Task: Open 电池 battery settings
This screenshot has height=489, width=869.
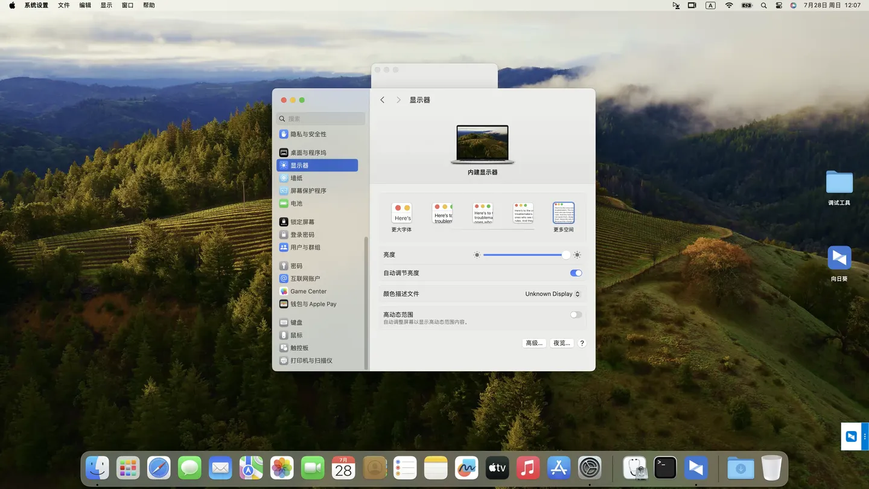Action: pyautogui.click(x=296, y=203)
